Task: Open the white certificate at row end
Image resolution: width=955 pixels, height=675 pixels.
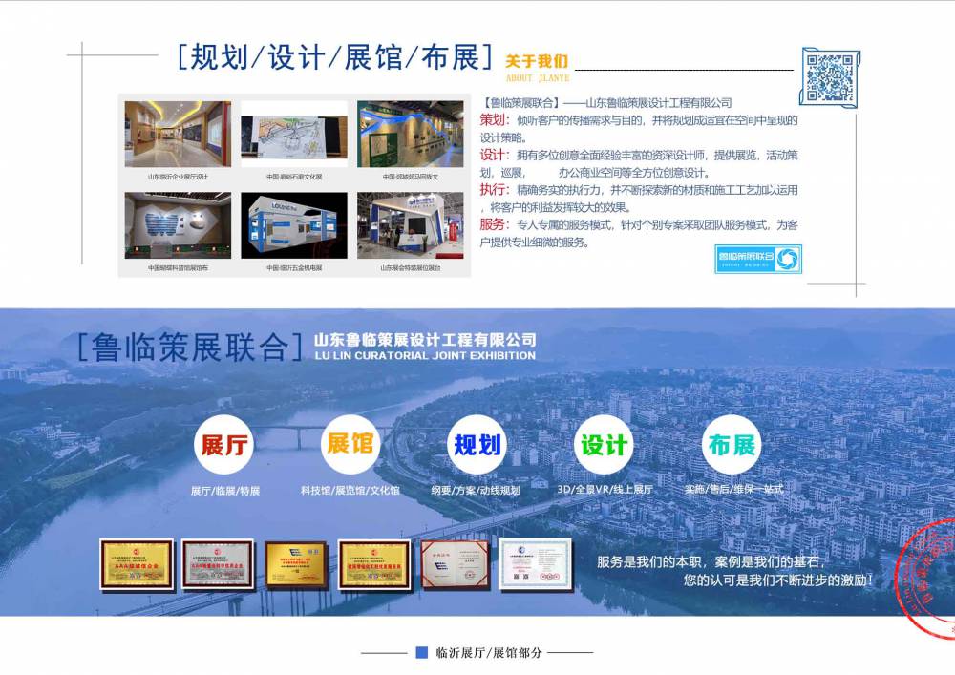Action: [x=535, y=565]
